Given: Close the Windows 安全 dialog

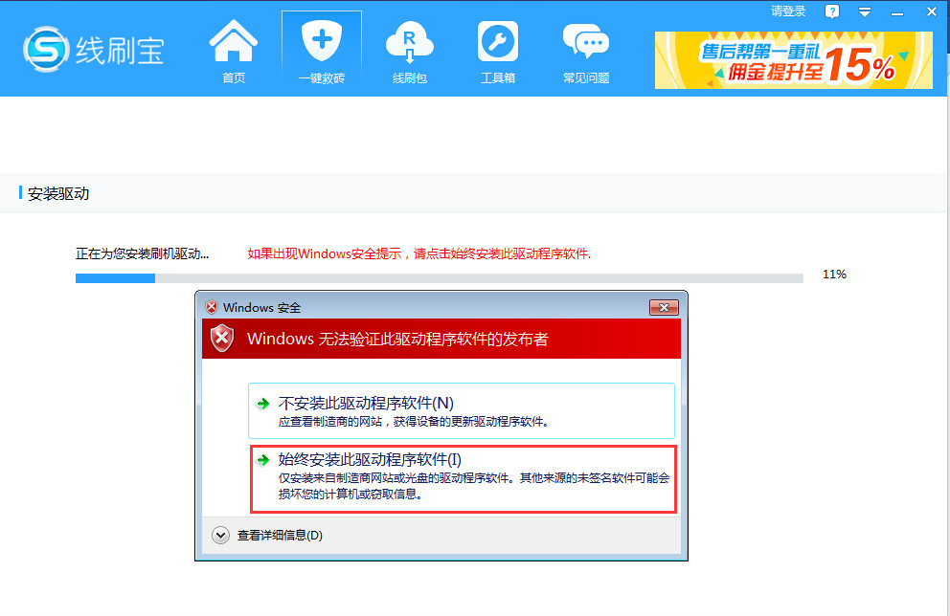Looking at the screenshot, I should point(664,307).
